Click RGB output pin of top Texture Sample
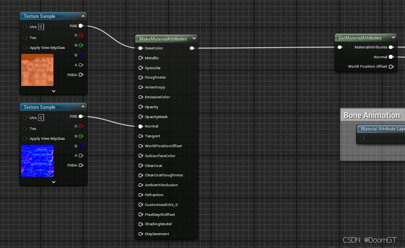Viewport: 405px width, 248px height. click(x=81, y=26)
